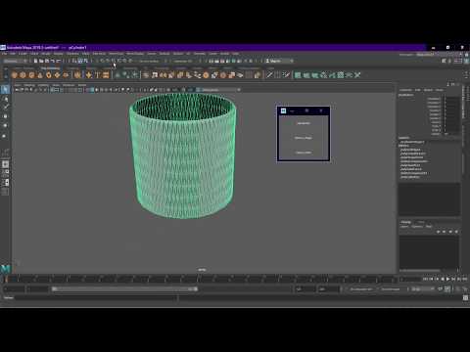Toggle Snap to Curves

coord(108,61)
